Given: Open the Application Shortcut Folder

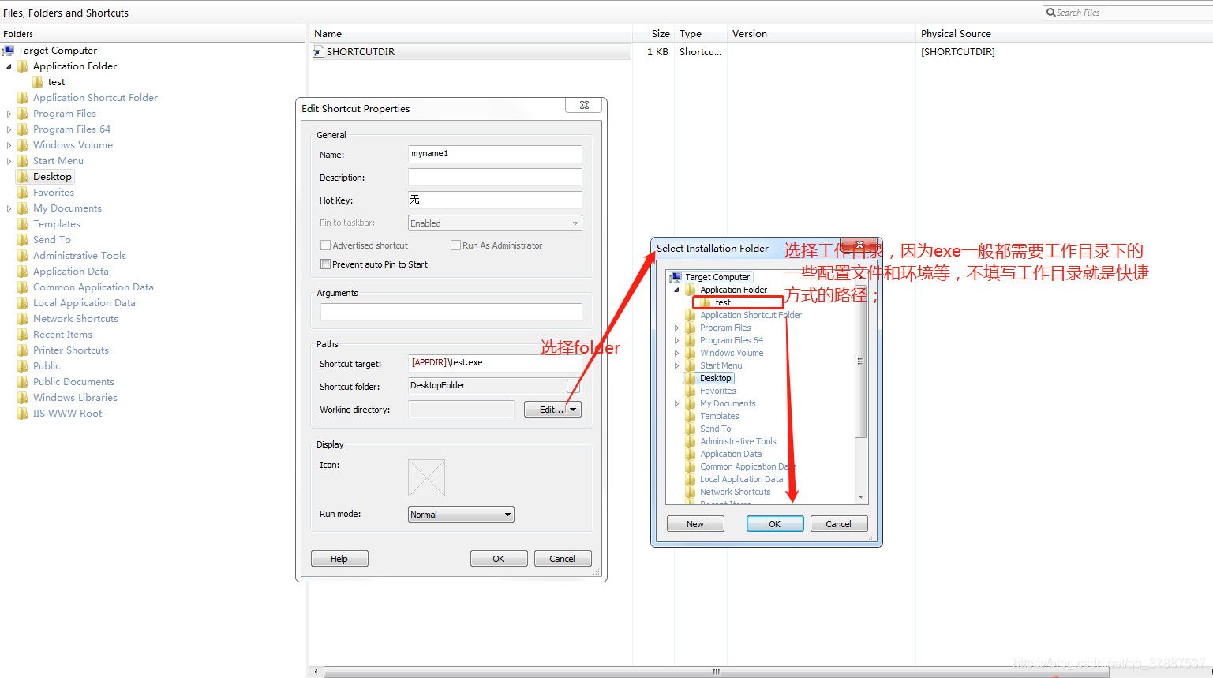Looking at the screenshot, I should 95,97.
